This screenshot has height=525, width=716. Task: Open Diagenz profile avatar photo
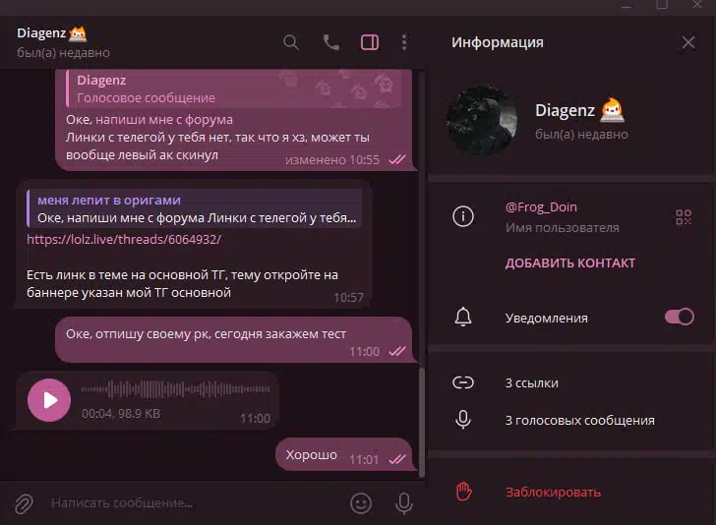pos(481,120)
